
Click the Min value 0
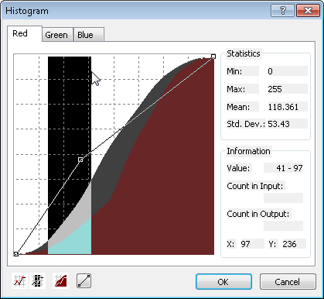[x=288, y=71]
